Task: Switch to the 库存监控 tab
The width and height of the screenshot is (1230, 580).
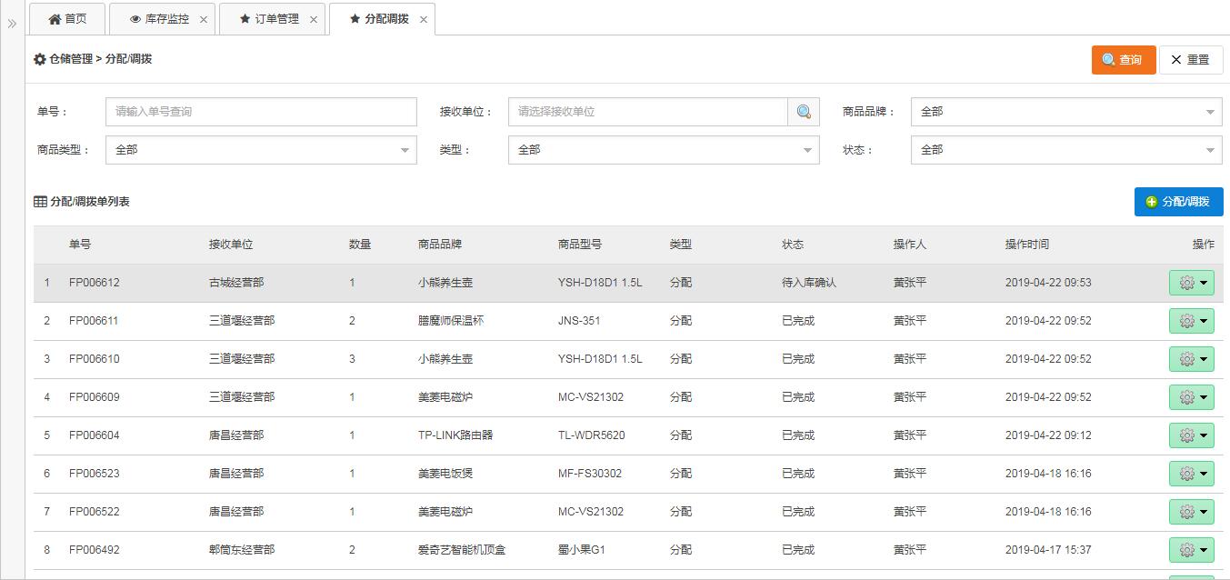Action: [159, 19]
